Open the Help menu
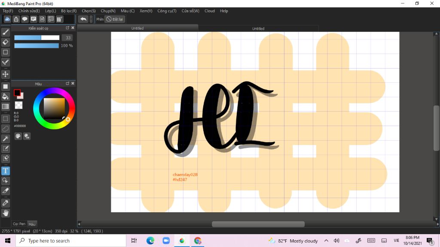 pos(224,11)
